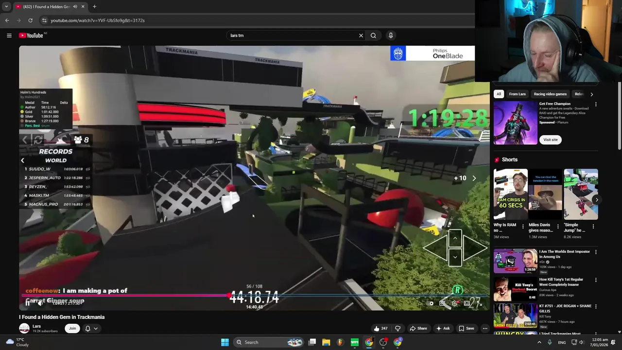
Task: Open options for 'Why Is RAM' short
Action: point(523,227)
